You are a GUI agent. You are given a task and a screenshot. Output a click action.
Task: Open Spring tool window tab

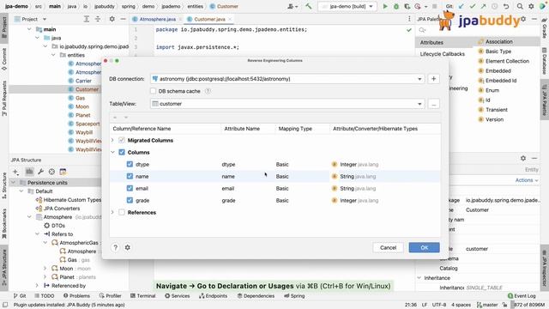pos(294,295)
